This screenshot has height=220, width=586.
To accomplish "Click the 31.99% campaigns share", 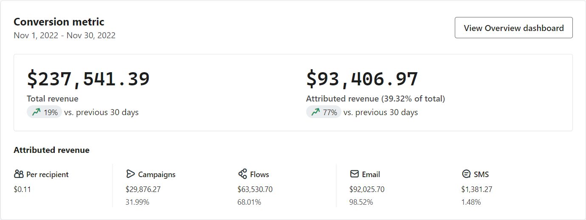I will 138,202.
